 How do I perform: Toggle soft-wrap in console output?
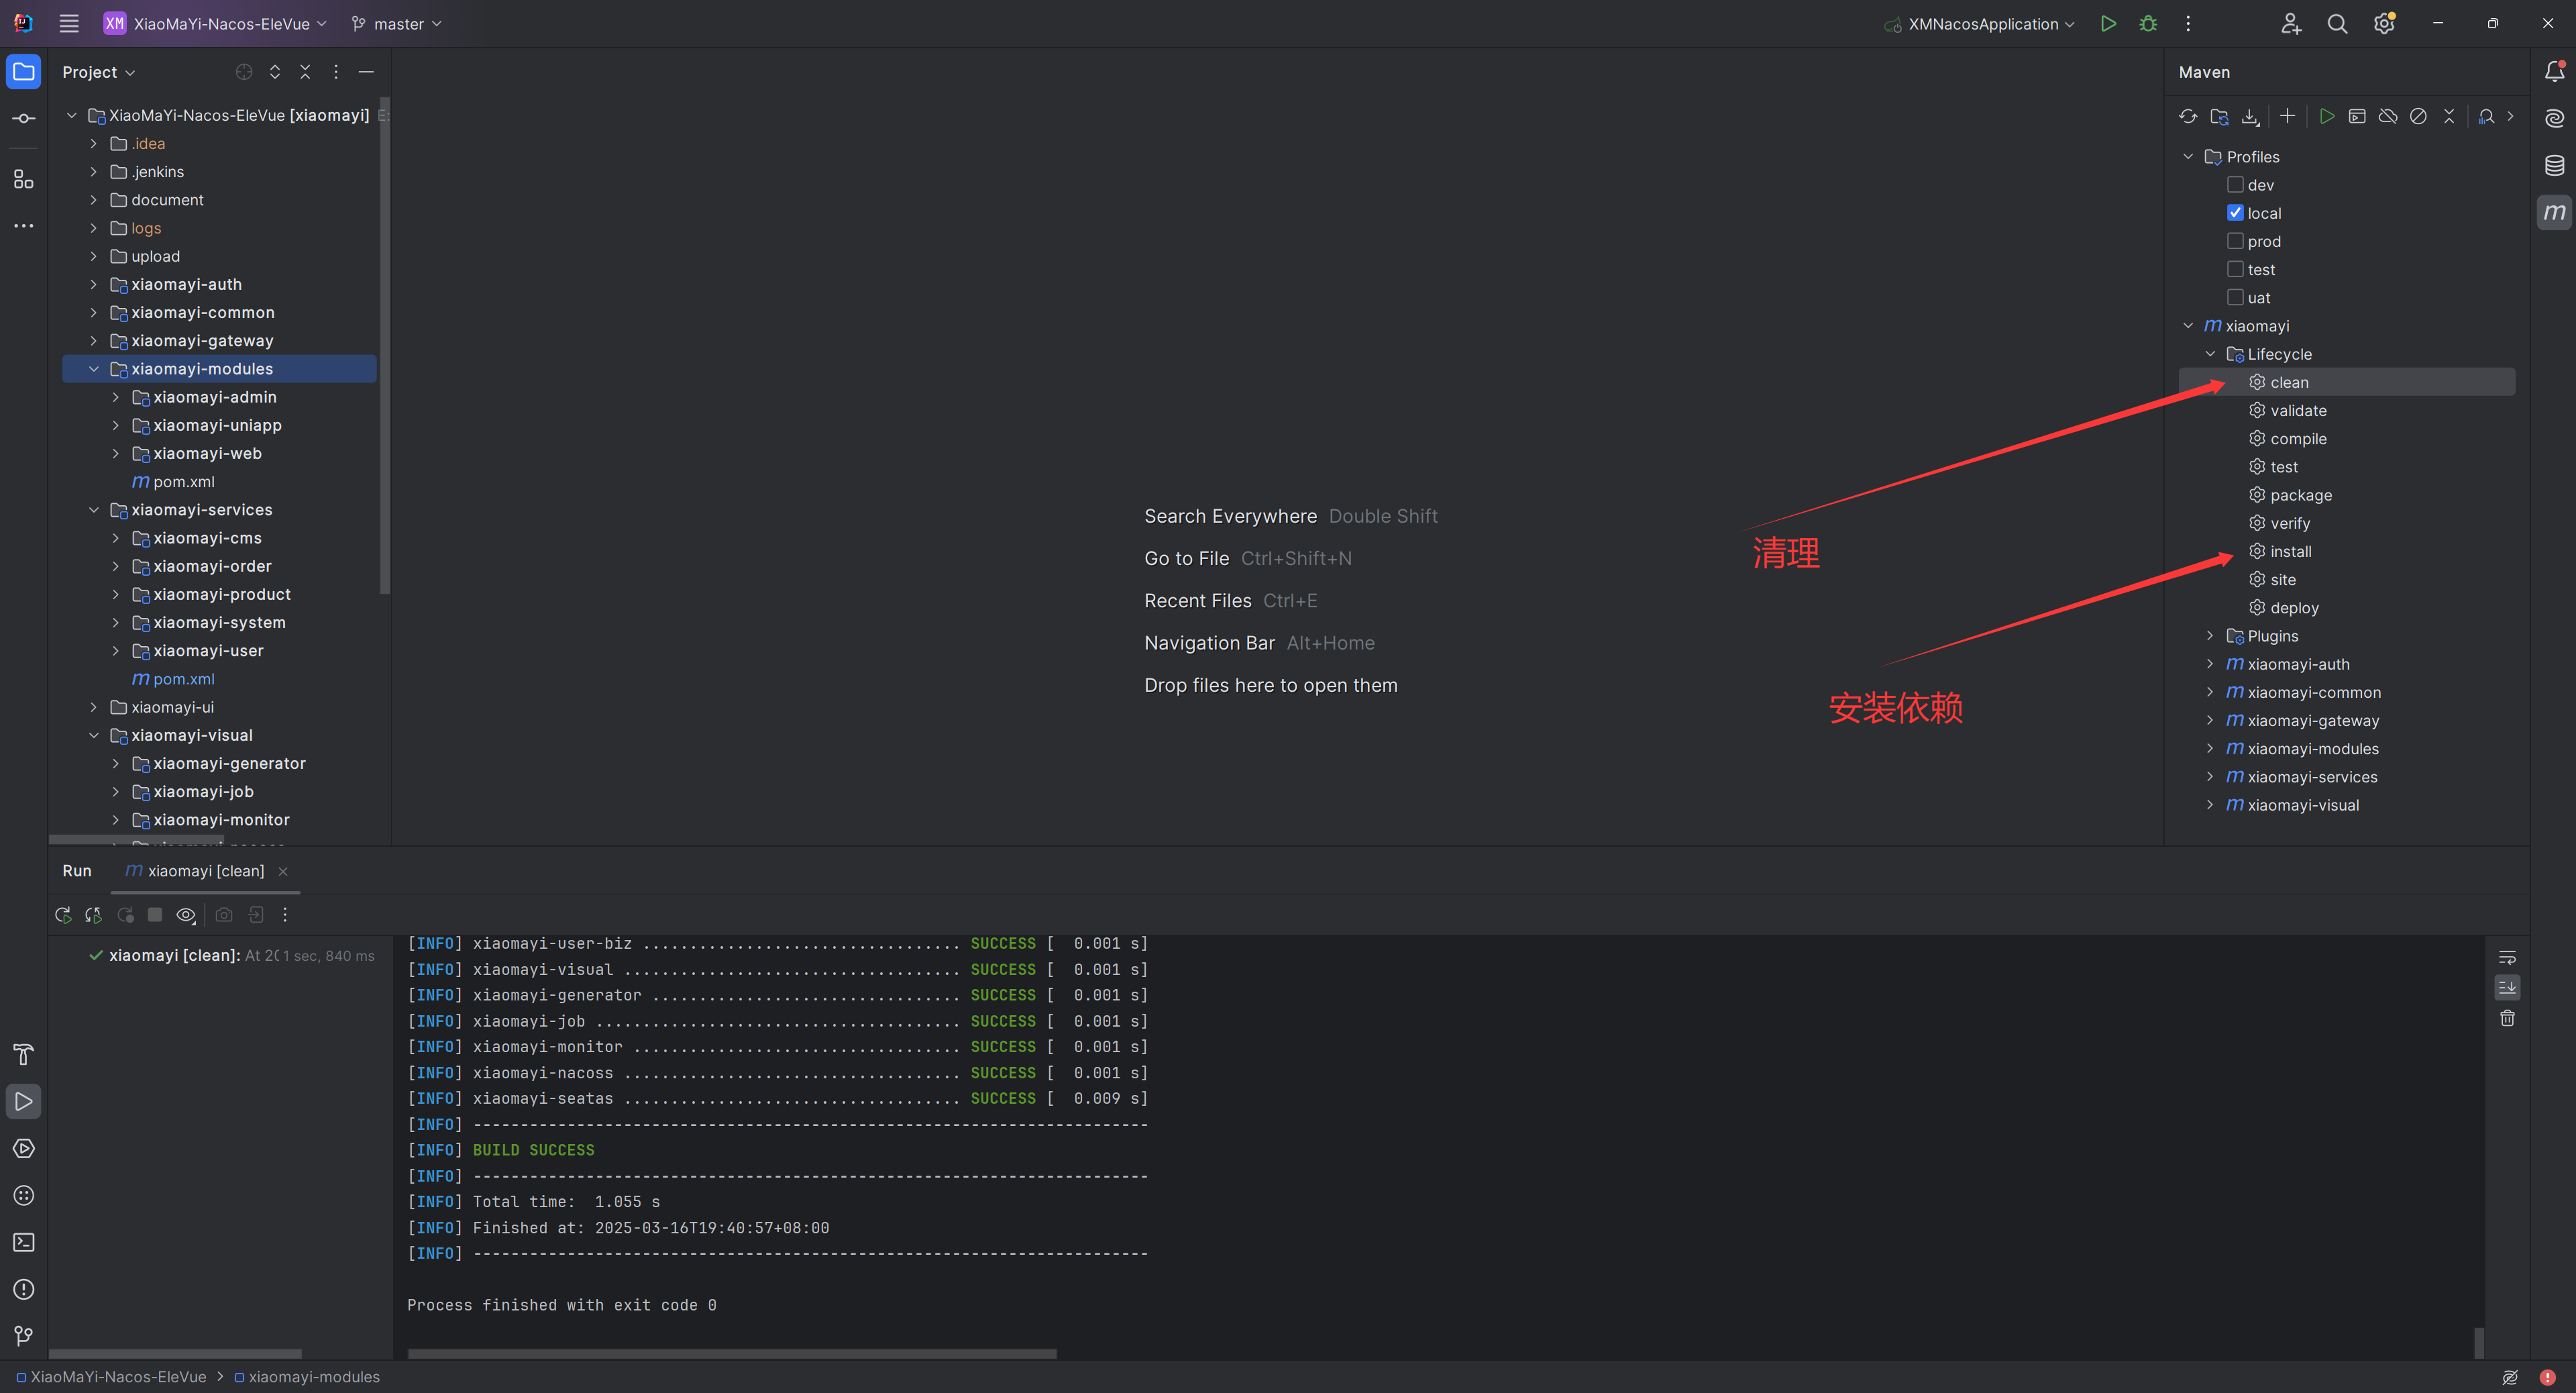[x=2507, y=957]
